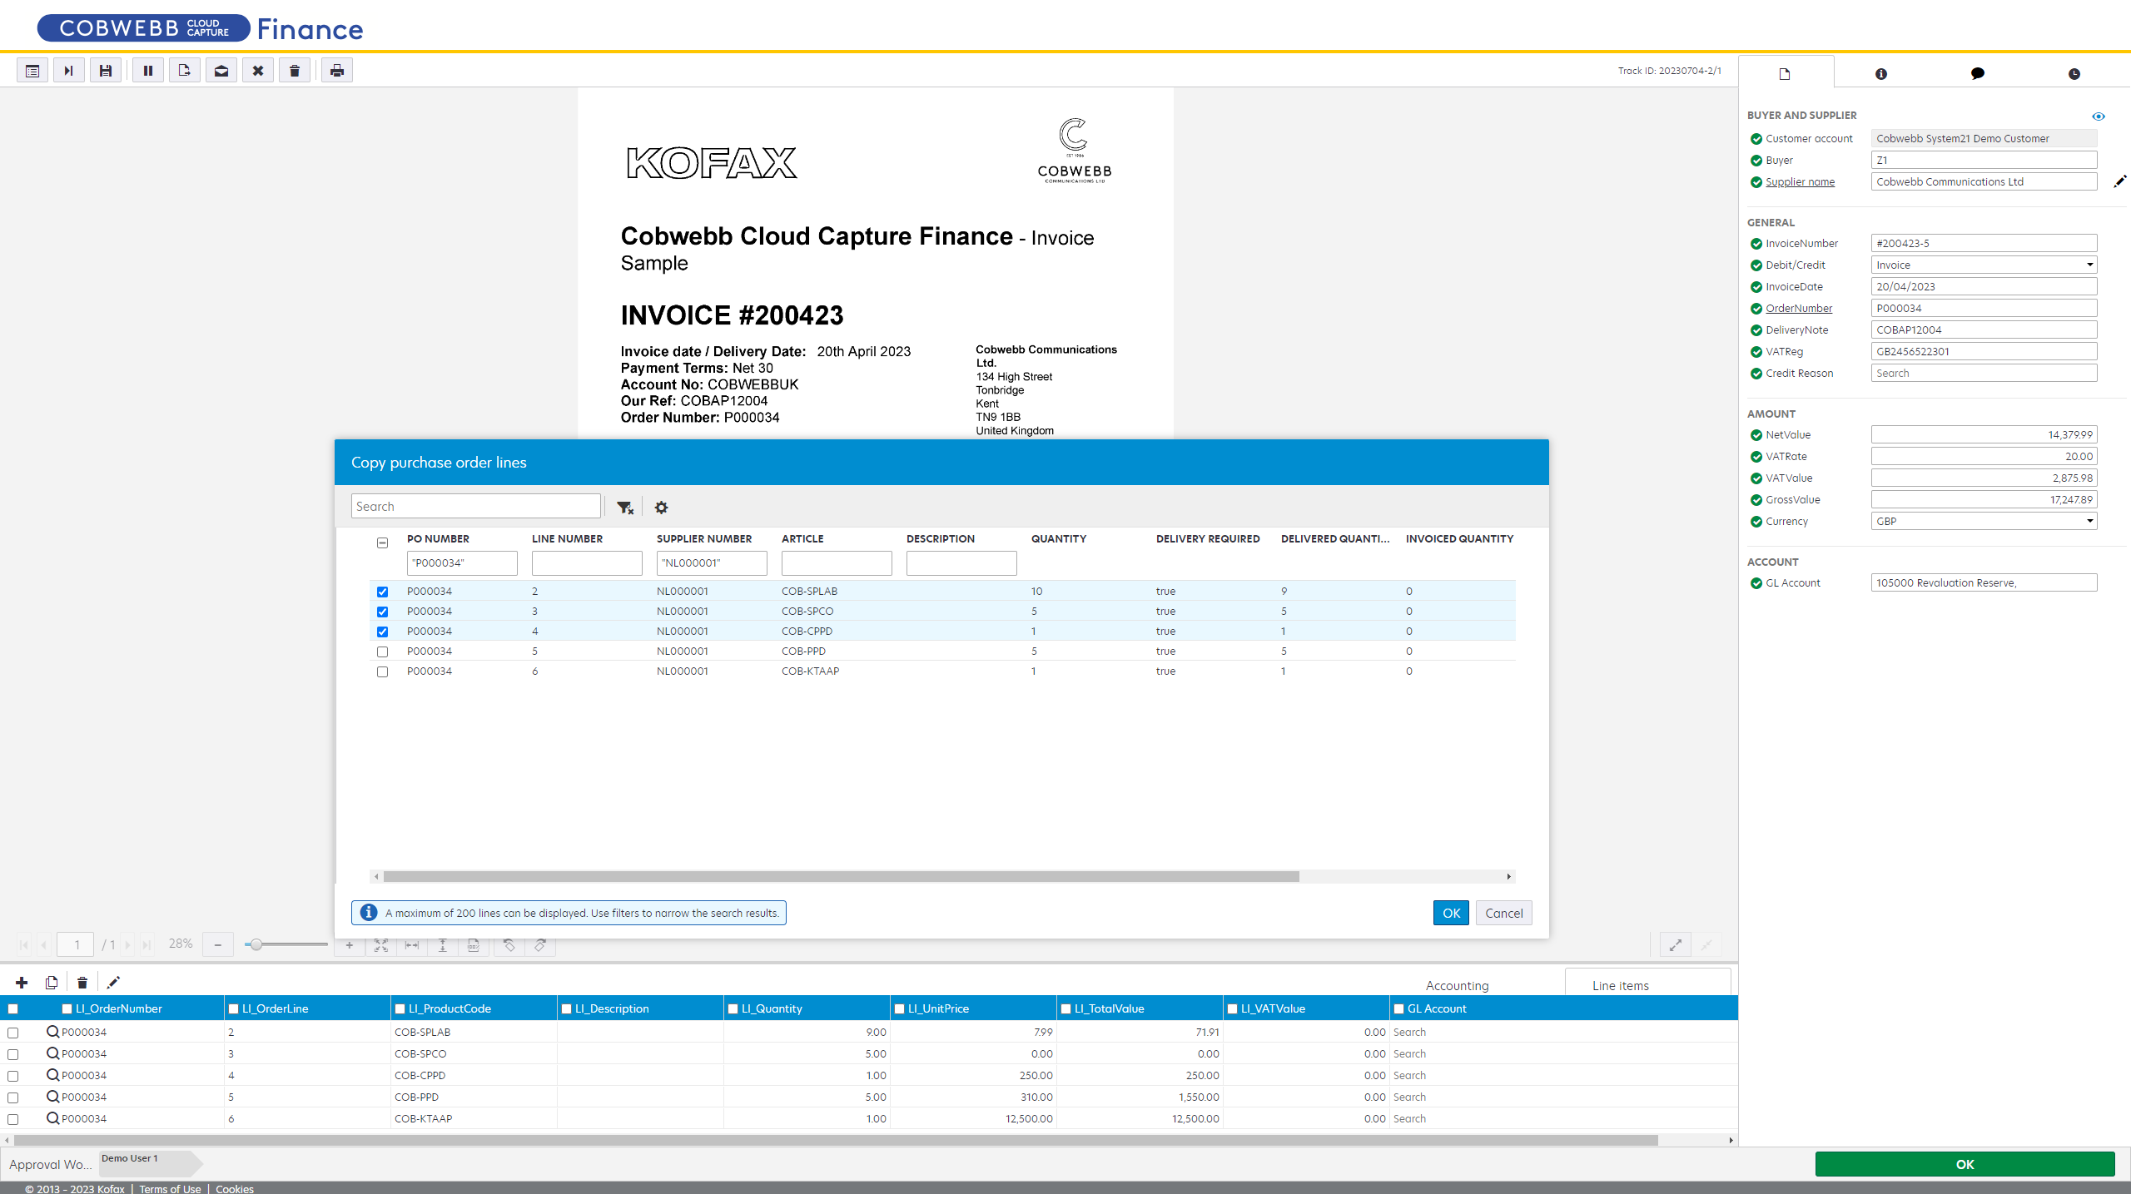Image resolution: width=2131 pixels, height=1194 pixels.
Task: Check the COB-KTAAP line 6 checkbox
Action: (x=382, y=671)
